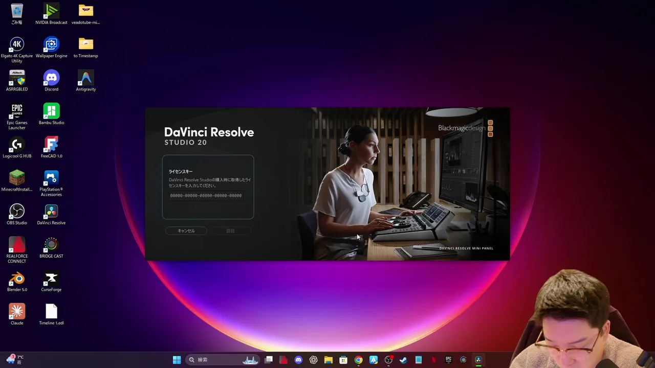Image resolution: width=655 pixels, height=368 pixels.
Task: Select the CurseForge desktop icon
Action: [x=51, y=282]
